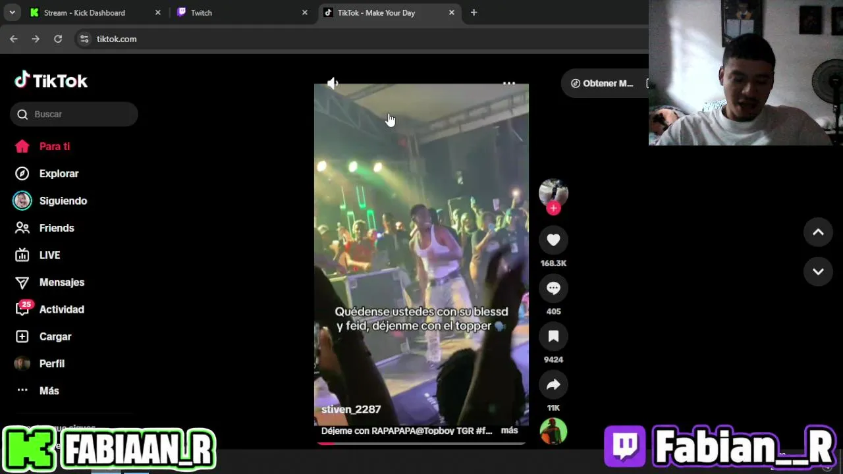Image resolution: width=843 pixels, height=474 pixels.
Task: Open the stiven_2287 username link
Action: [x=351, y=409]
